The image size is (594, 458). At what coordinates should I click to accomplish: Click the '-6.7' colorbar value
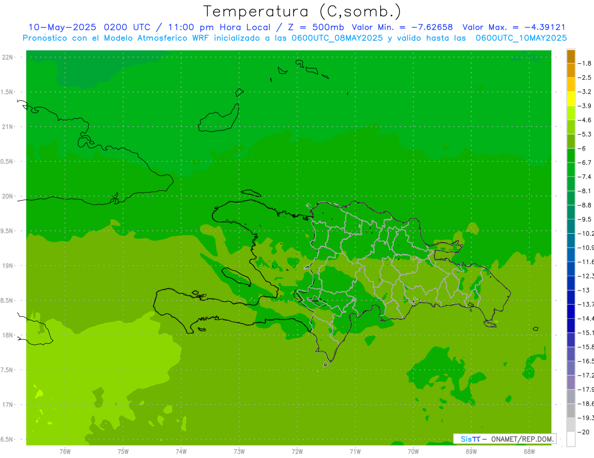(585, 163)
